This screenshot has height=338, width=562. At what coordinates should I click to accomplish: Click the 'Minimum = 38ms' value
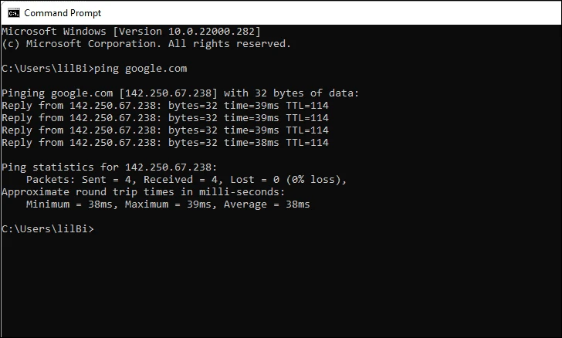click(x=69, y=204)
